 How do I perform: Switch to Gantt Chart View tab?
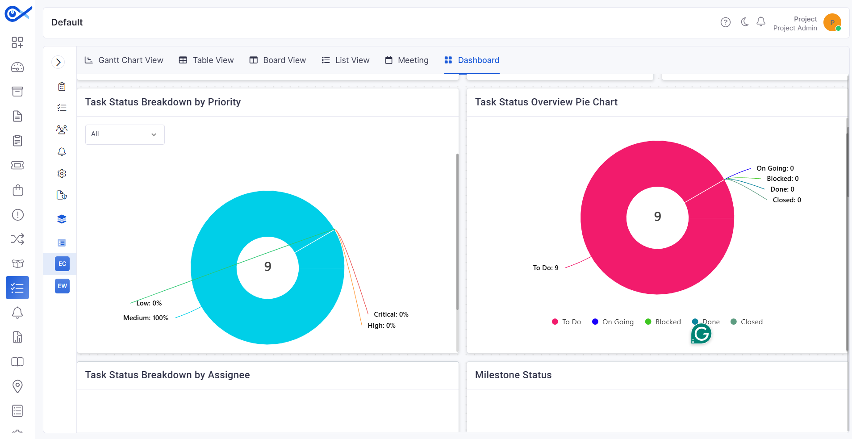point(124,60)
